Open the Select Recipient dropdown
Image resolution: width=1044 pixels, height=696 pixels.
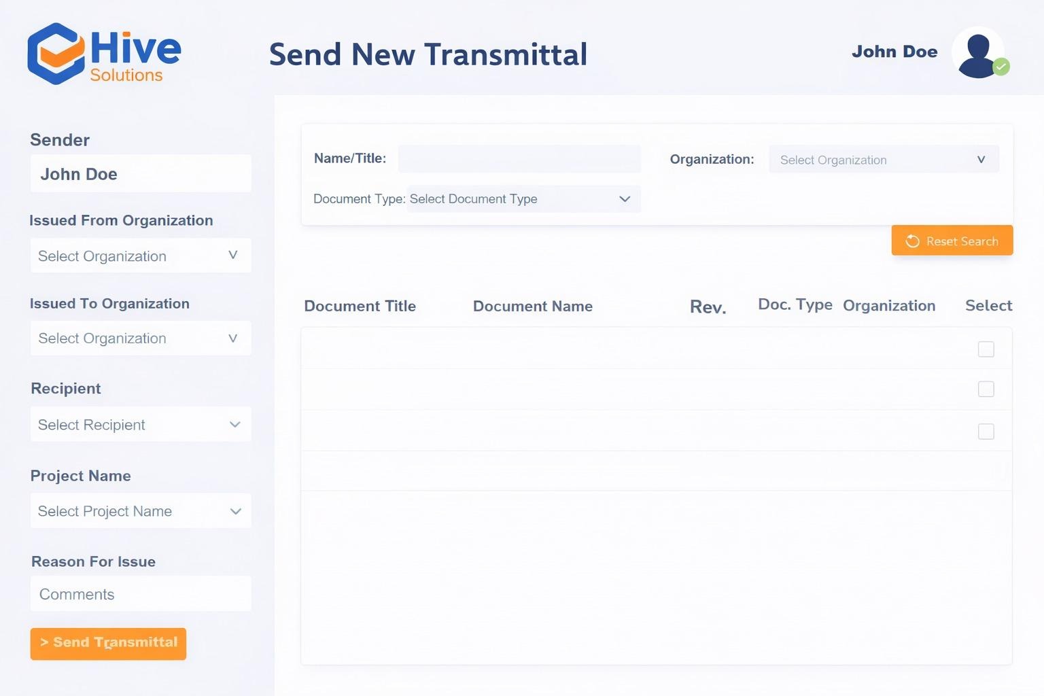click(x=141, y=425)
